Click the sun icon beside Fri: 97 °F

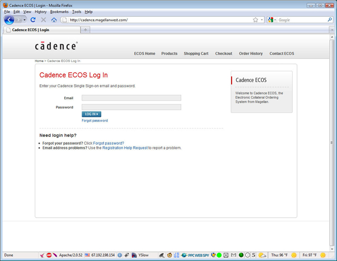pyautogui.click(x=323, y=255)
